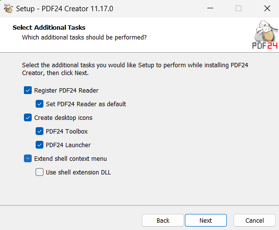Click the 'Setup - PDF24 Creator 11.17.0' title
Viewport: 279px width, 230px height.
point(64,9)
